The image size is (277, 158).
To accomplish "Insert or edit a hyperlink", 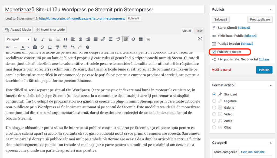I will coord(103,39).
